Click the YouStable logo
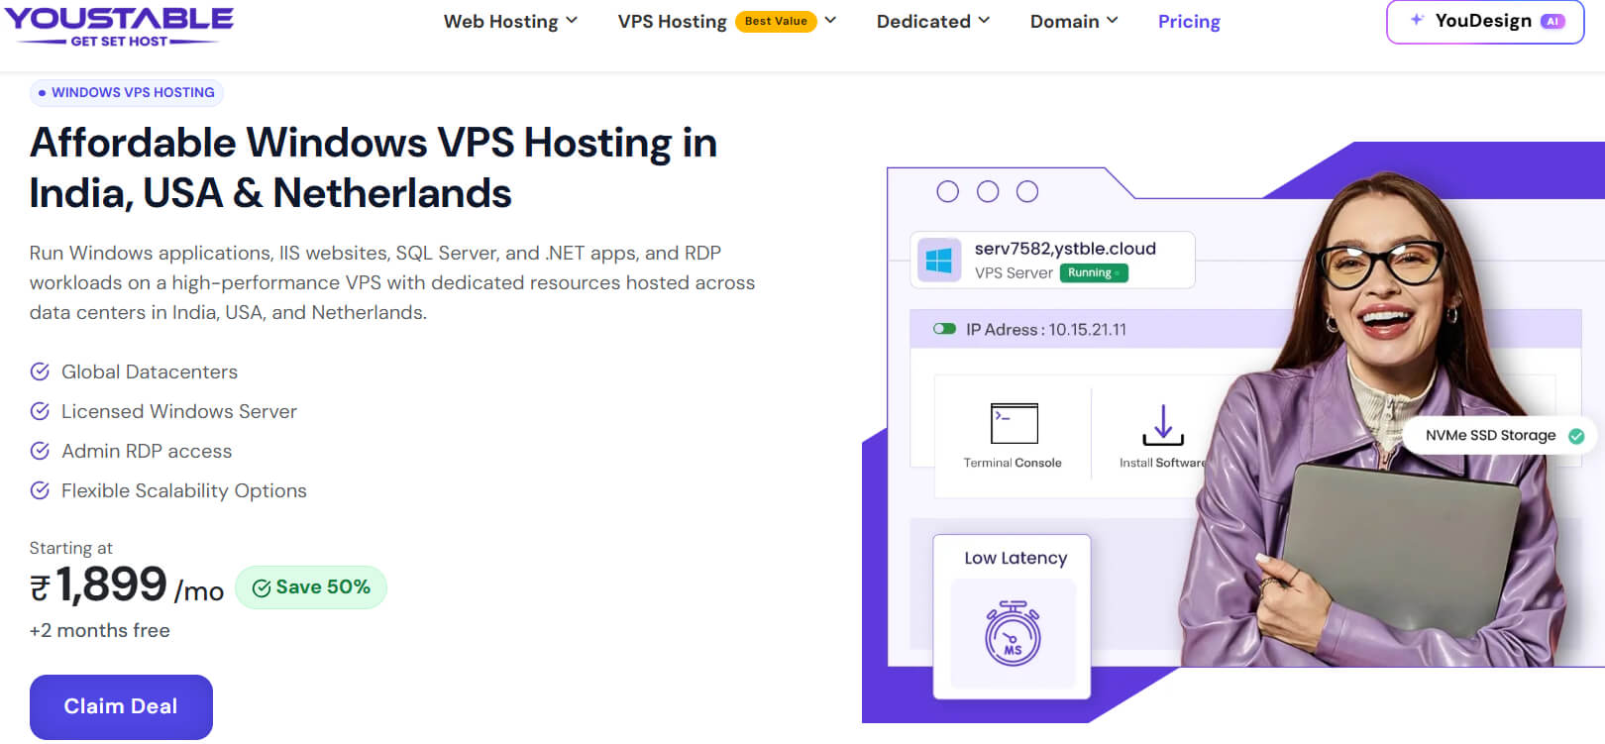Screen dimensions: 1605x744 tap(119, 27)
